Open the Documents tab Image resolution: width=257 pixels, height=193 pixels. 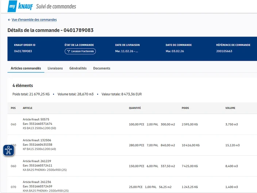coord(101,68)
